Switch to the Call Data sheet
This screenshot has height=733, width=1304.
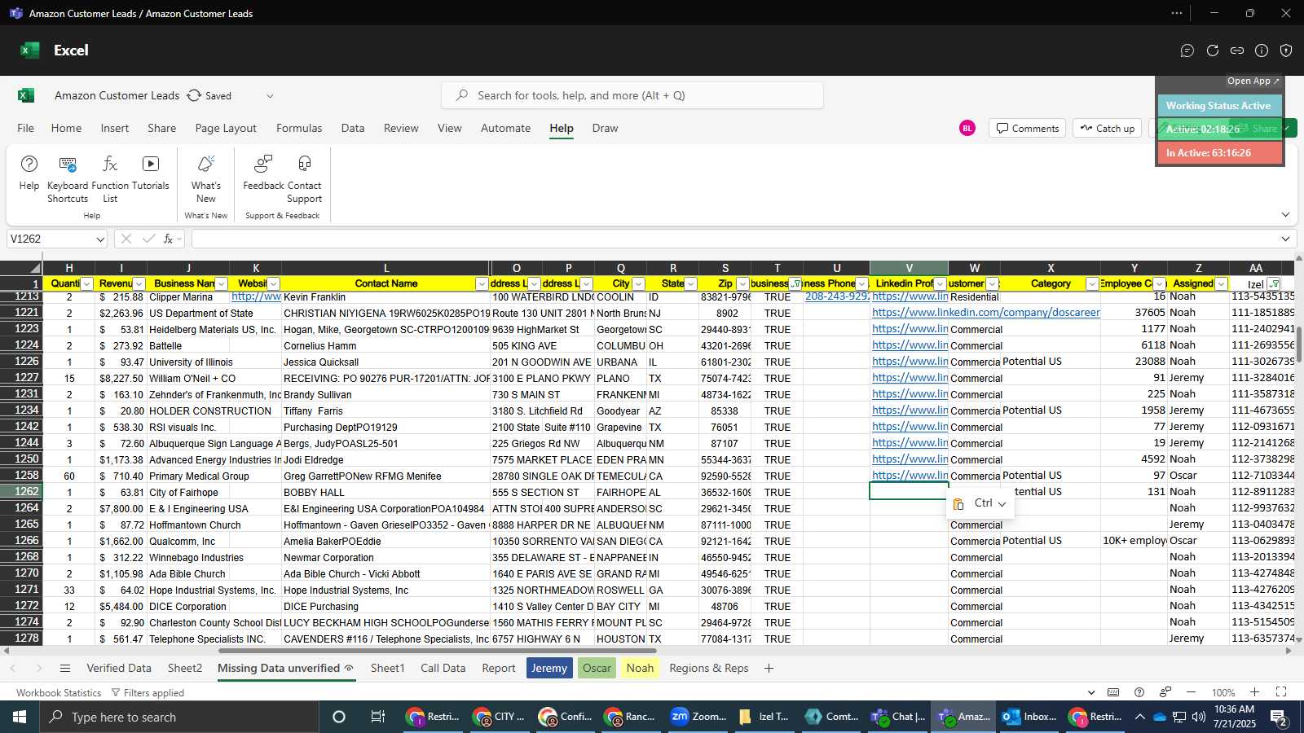[443, 668]
